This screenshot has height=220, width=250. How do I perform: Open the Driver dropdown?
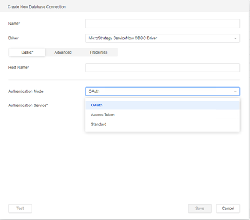click(x=162, y=38)
